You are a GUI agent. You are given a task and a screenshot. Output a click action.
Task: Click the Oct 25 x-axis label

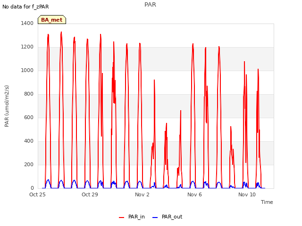click(x=37, y=194)
